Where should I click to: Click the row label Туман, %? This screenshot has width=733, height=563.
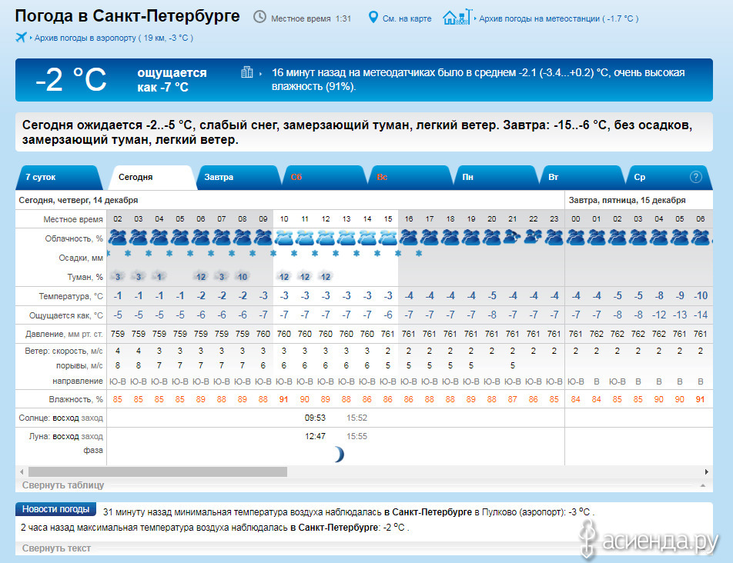[85, 278]
